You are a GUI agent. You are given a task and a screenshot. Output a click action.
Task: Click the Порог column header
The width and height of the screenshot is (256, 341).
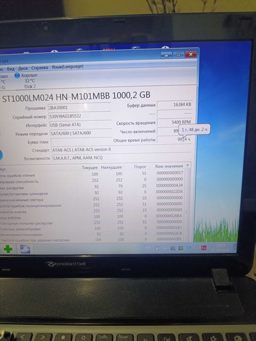point(140,167)
